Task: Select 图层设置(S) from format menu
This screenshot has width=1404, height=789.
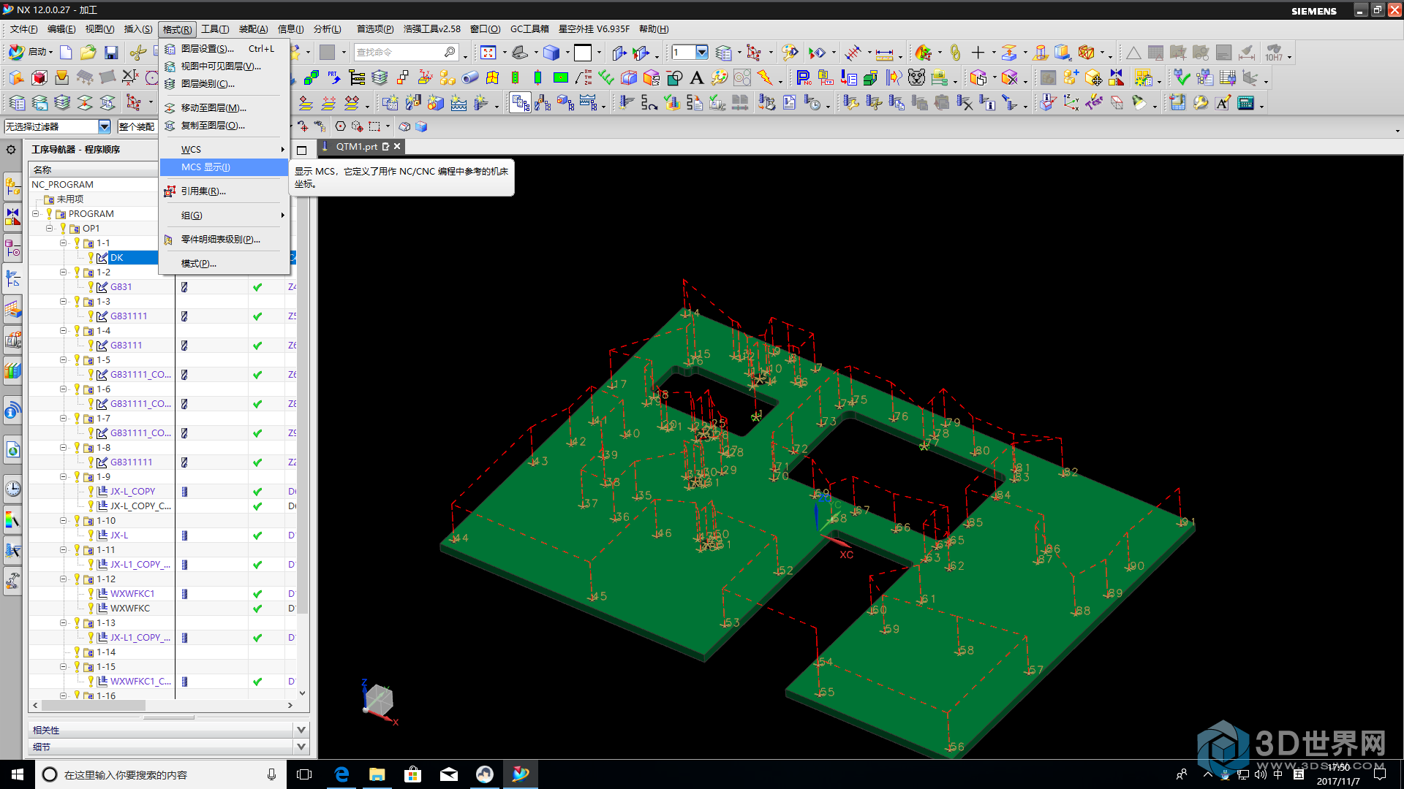Action: [x=224, y=48]
